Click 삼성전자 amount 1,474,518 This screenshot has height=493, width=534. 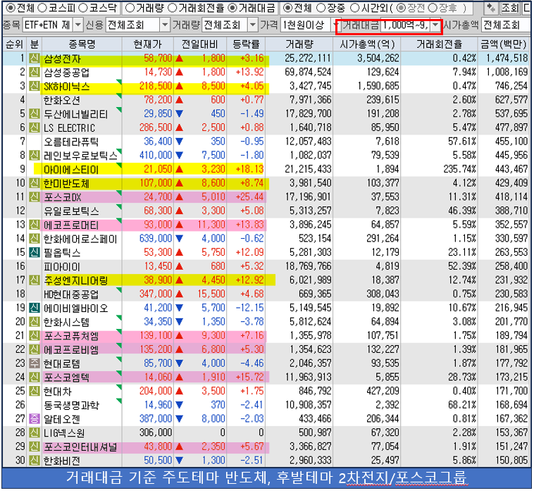tap(507, 58)
